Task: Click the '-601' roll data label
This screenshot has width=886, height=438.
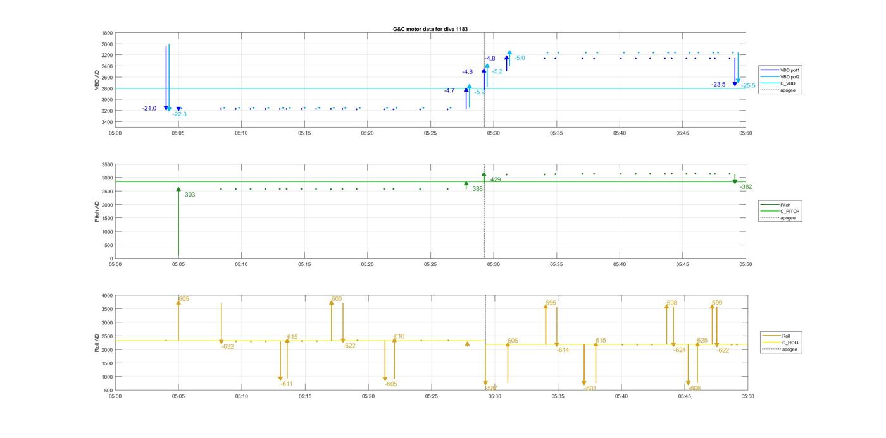Action: coord(590,389)
